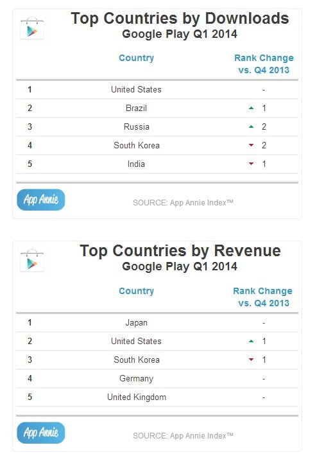Select Rank Change header in Revenue table
The width and height of the screenshot is (317, 461).
coord(263,297)
